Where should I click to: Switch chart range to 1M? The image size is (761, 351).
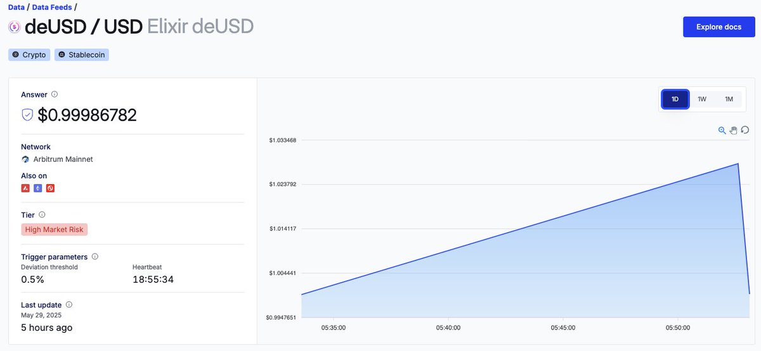[x=729, y=99]
